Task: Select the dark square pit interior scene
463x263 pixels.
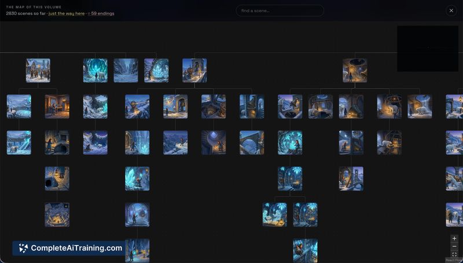Action: (x=214, y=106)
